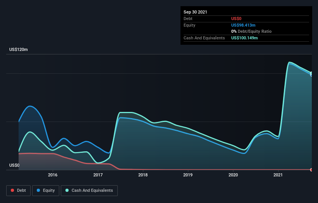The height and width of the screenshot is (203, 318).
Task: Click the Equity row label in the tooltip
Action: coord(189,25)
